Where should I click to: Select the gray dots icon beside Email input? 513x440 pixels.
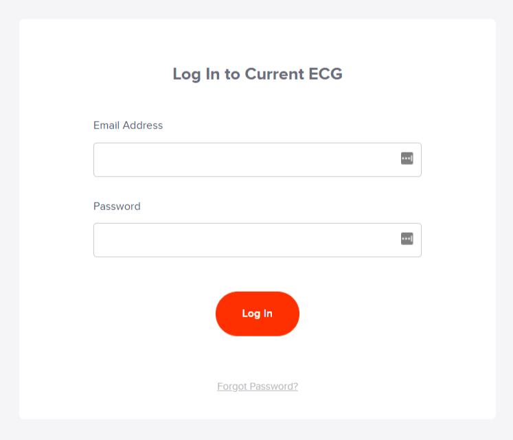click(x=407, y=159)
